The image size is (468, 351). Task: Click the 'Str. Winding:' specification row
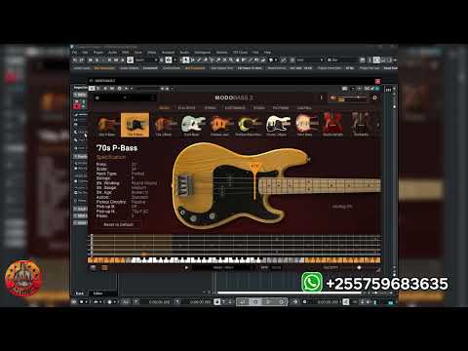pyautogui.click(x=127, y=183)
